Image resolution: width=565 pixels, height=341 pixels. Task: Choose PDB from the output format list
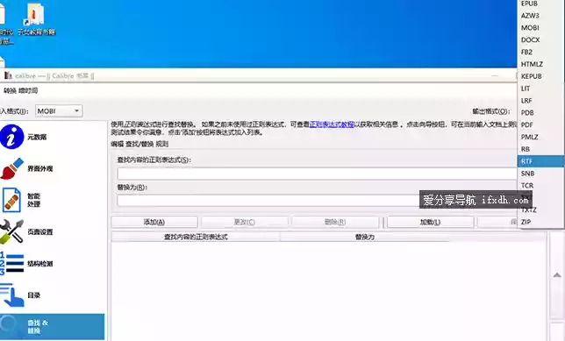tap(540, 113)
